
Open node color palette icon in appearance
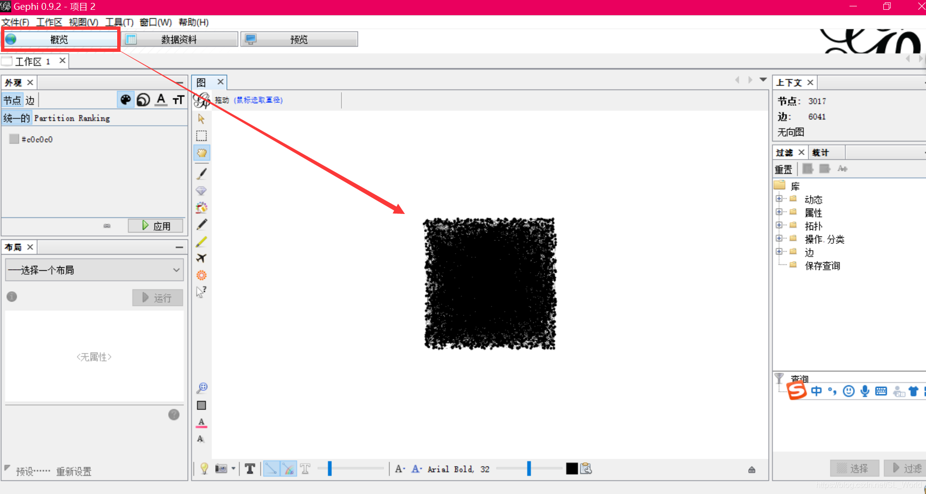[125, 100]
